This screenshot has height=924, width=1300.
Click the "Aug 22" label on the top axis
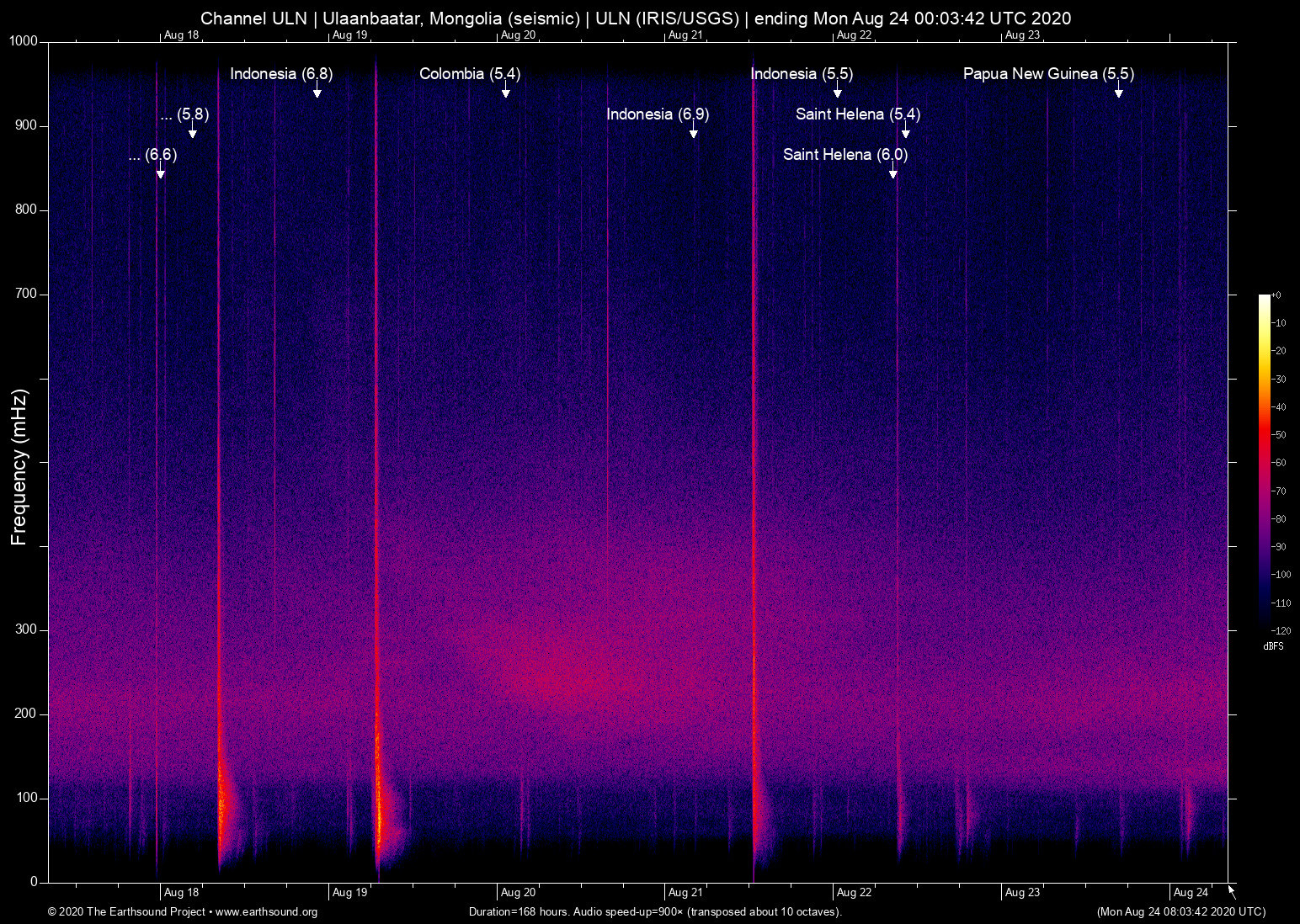coord(855,35)
